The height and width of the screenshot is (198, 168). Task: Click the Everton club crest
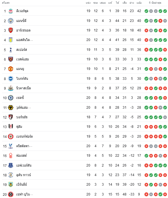coord(11,165)
